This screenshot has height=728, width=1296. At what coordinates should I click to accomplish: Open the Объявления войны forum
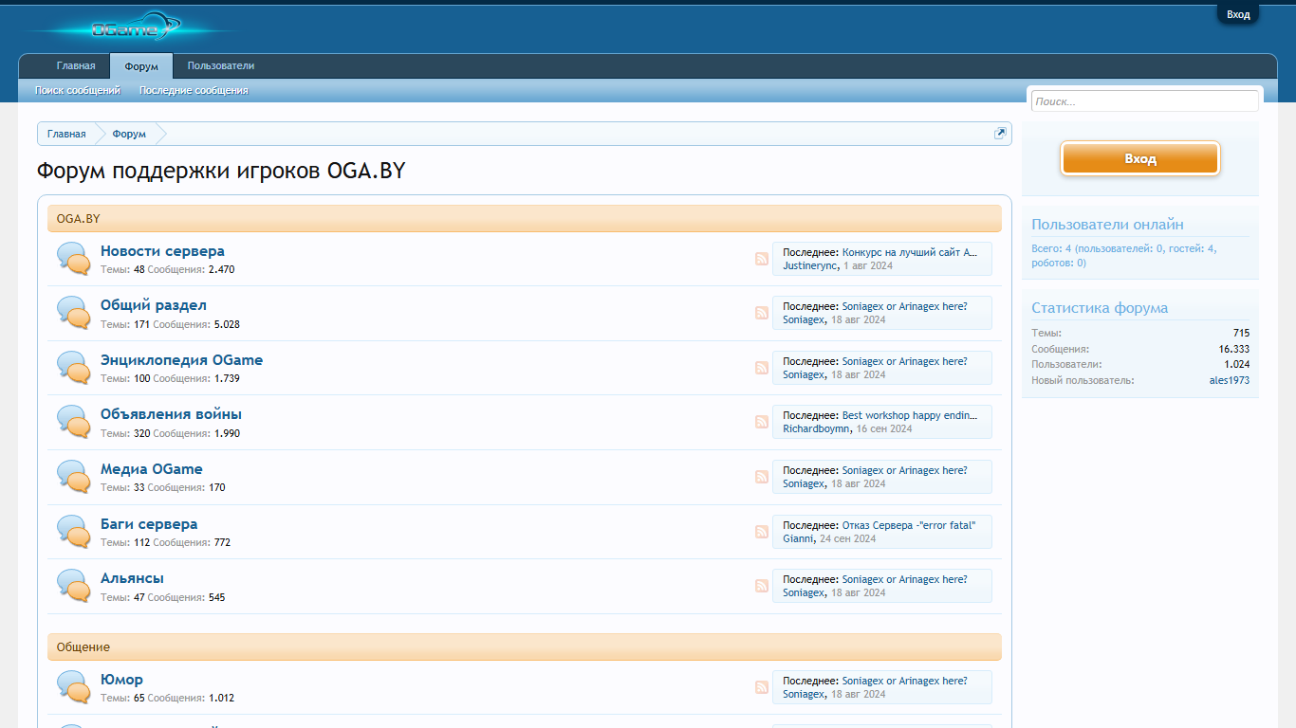point(171,414)
